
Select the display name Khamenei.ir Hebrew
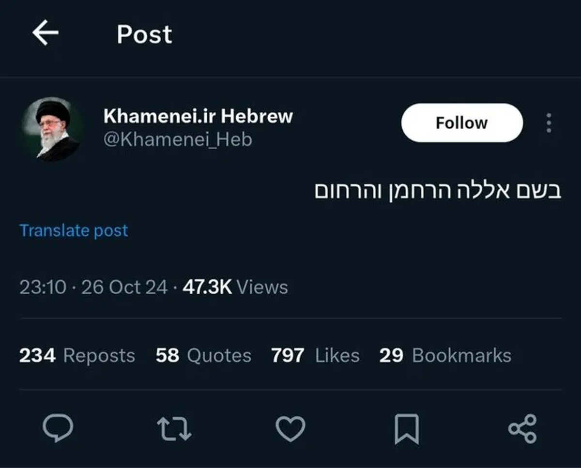click(198, 116)
